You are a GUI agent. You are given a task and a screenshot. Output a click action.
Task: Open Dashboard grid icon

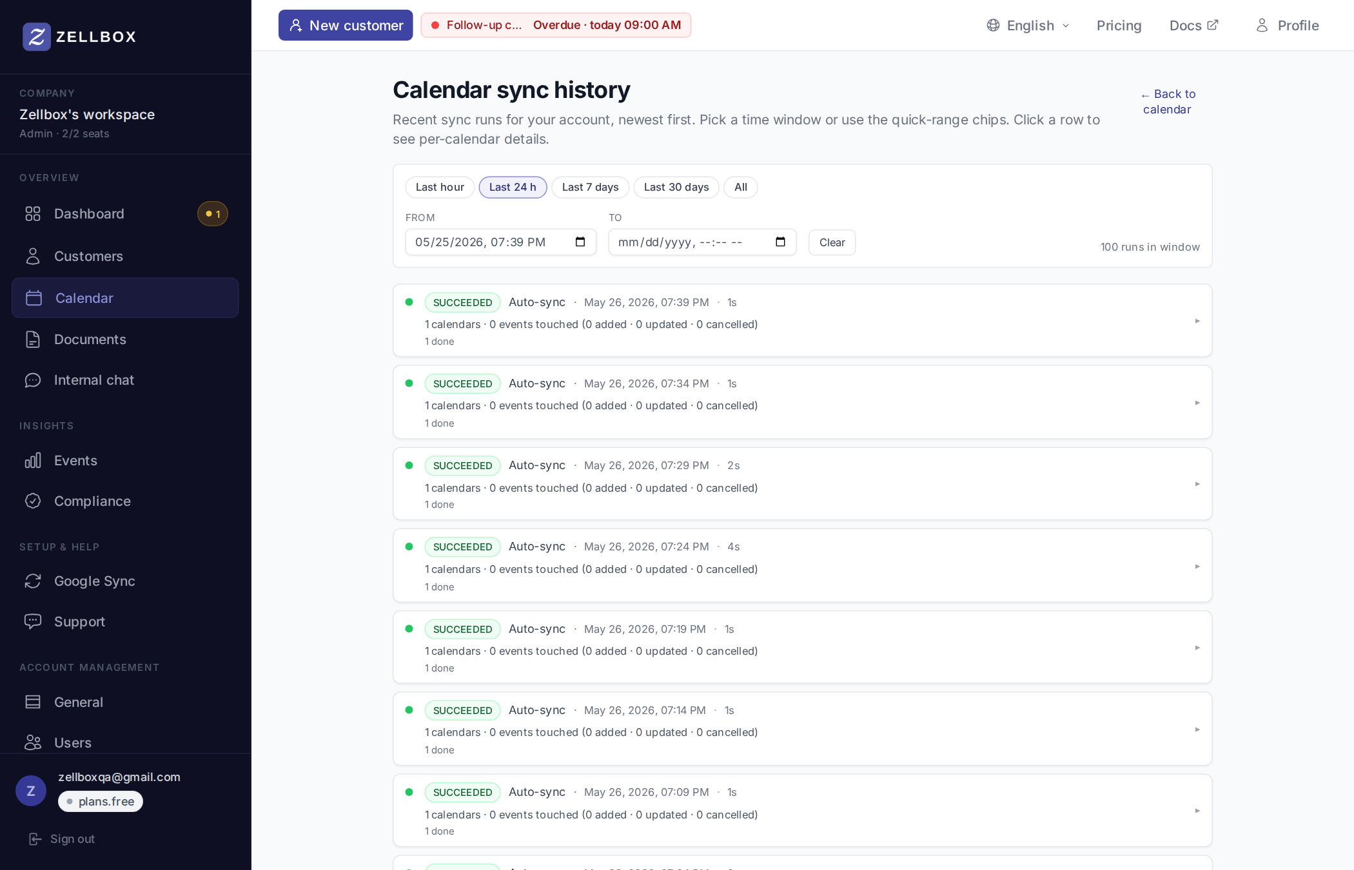33,214
